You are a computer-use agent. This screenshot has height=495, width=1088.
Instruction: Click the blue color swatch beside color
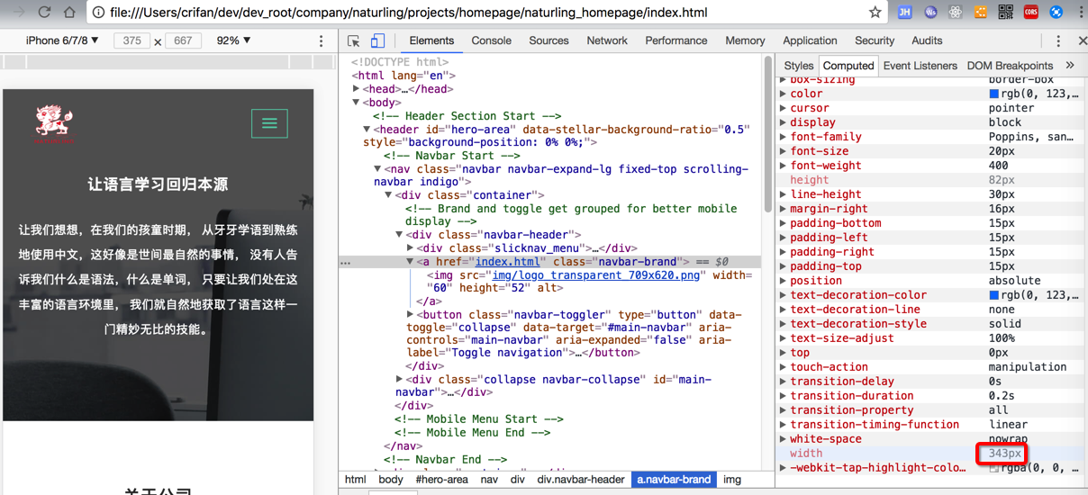994,94
